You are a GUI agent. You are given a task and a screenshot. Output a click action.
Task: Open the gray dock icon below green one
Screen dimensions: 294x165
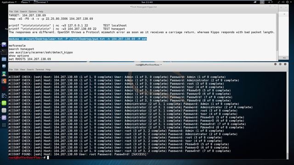tap(4, 110)
